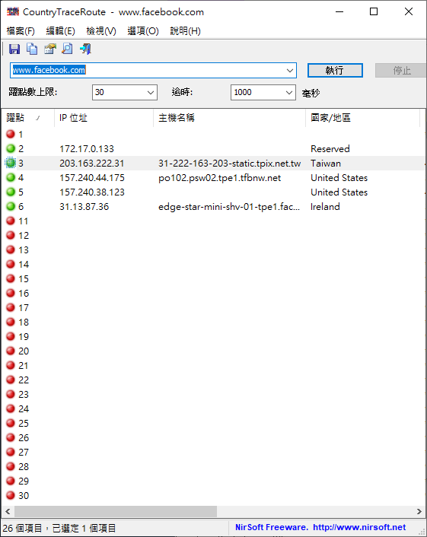Click the green status icon of hop 4
This screenshot has height=537, width=427.
pyautogui.click(x=11, y=177)
